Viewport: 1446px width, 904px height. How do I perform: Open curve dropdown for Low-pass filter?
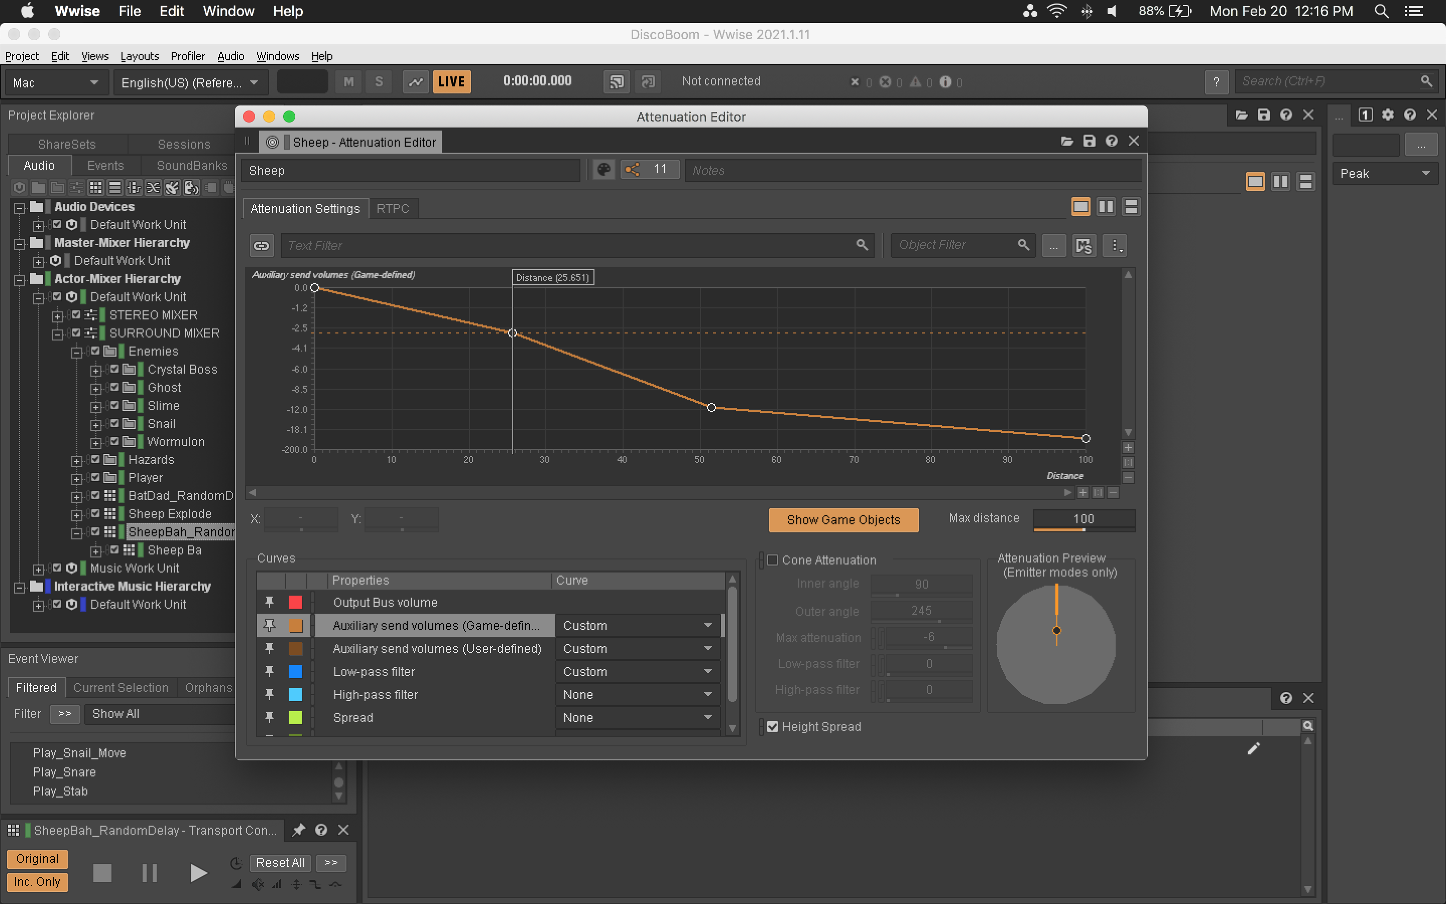point(638,671)
